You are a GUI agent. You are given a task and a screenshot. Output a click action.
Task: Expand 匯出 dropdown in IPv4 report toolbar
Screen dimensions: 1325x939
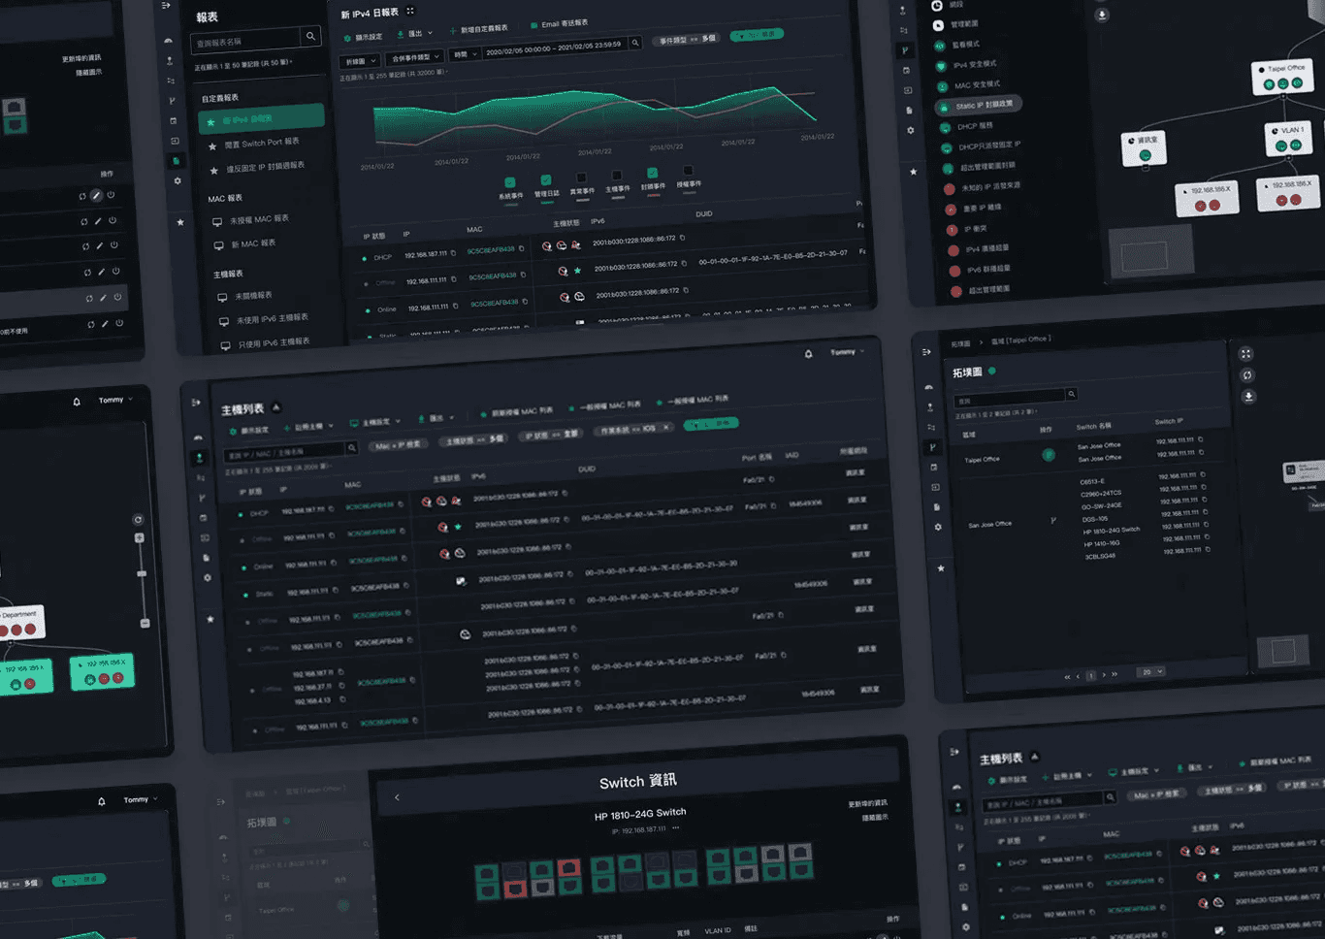(x=415, y=34)
